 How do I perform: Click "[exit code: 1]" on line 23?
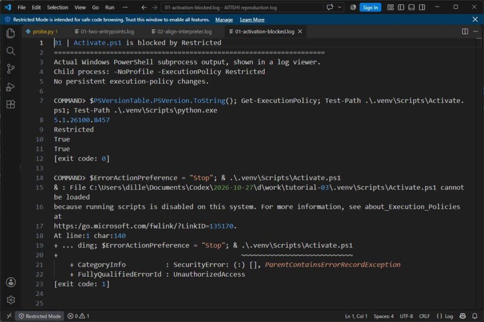pyautogui.click(x=82, y=284)
